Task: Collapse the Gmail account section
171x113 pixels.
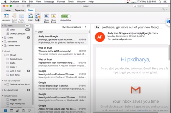Action: pos(3,51)
